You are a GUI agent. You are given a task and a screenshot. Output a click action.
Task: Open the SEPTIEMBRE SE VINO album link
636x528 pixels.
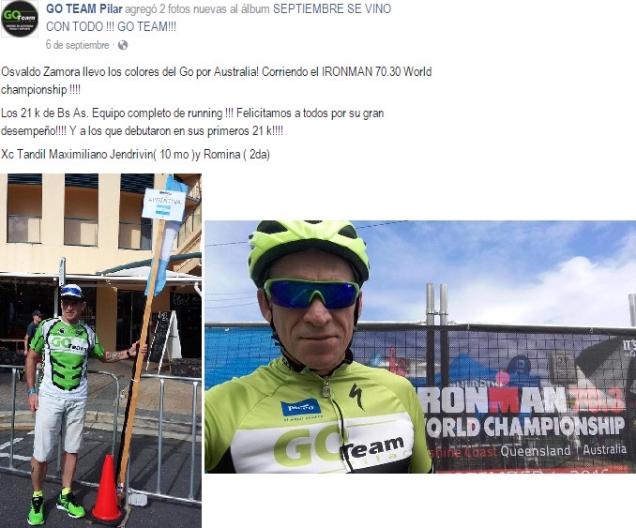tap(332, 8)
